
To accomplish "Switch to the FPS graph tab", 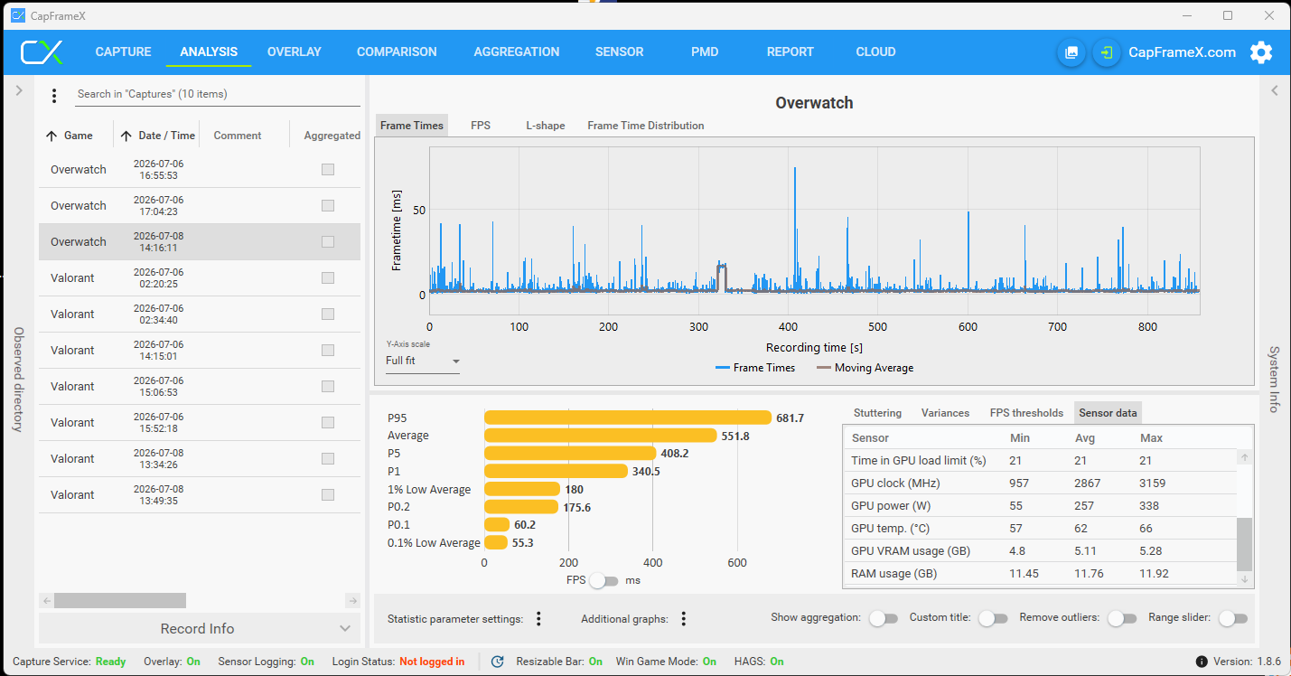I will coord(481,126).
